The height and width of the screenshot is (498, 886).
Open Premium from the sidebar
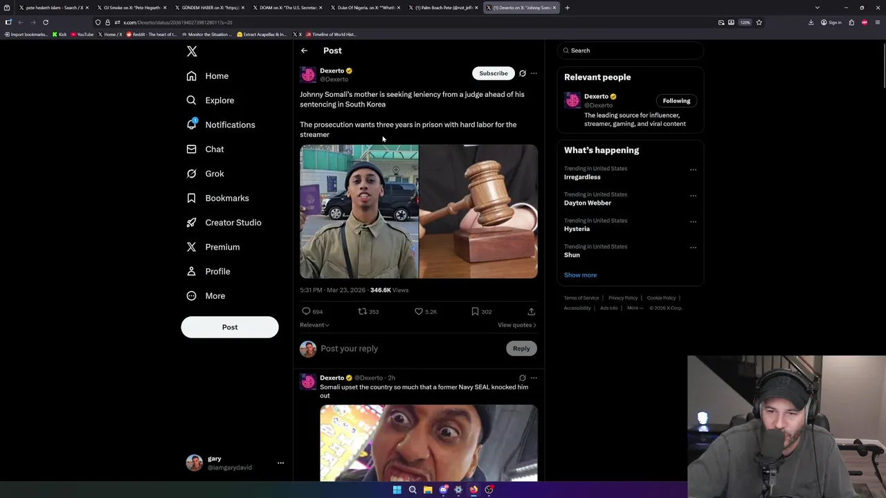click(x=213, y=247)
